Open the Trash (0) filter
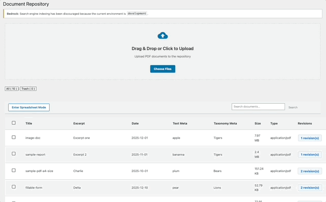The height and width of the screenshot is (202, 326). [x=29, y=89]
